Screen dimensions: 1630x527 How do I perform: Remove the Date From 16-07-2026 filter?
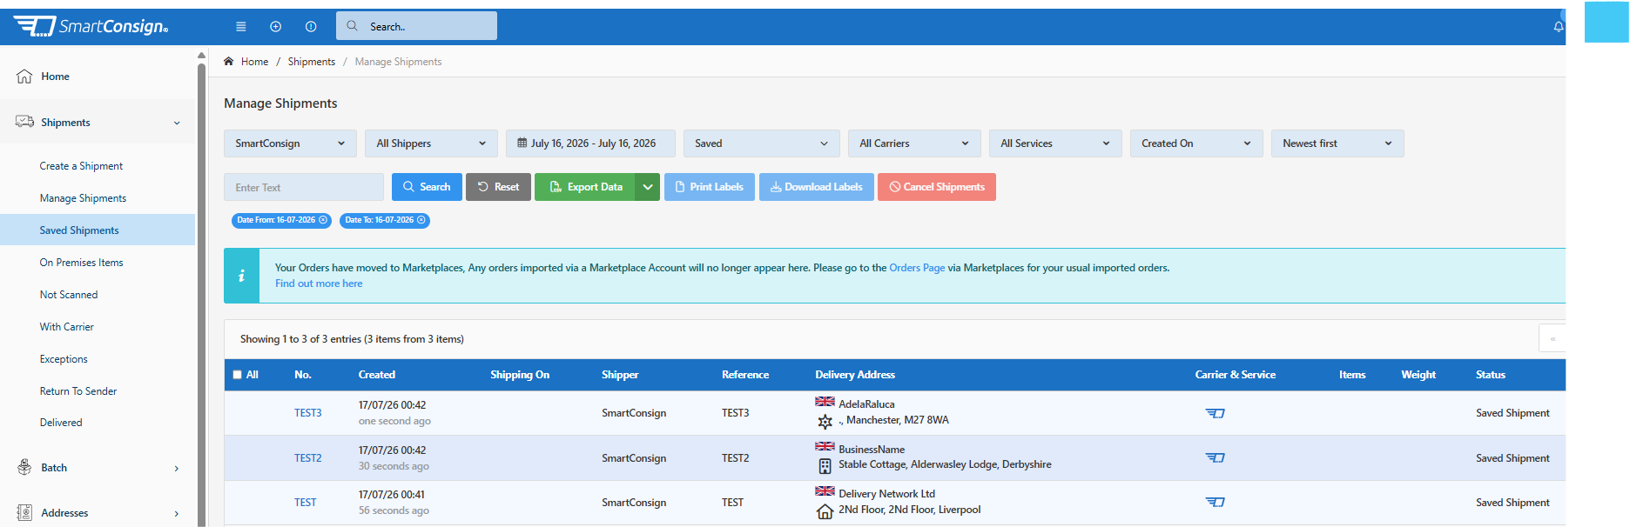click(x=323, y=220)
